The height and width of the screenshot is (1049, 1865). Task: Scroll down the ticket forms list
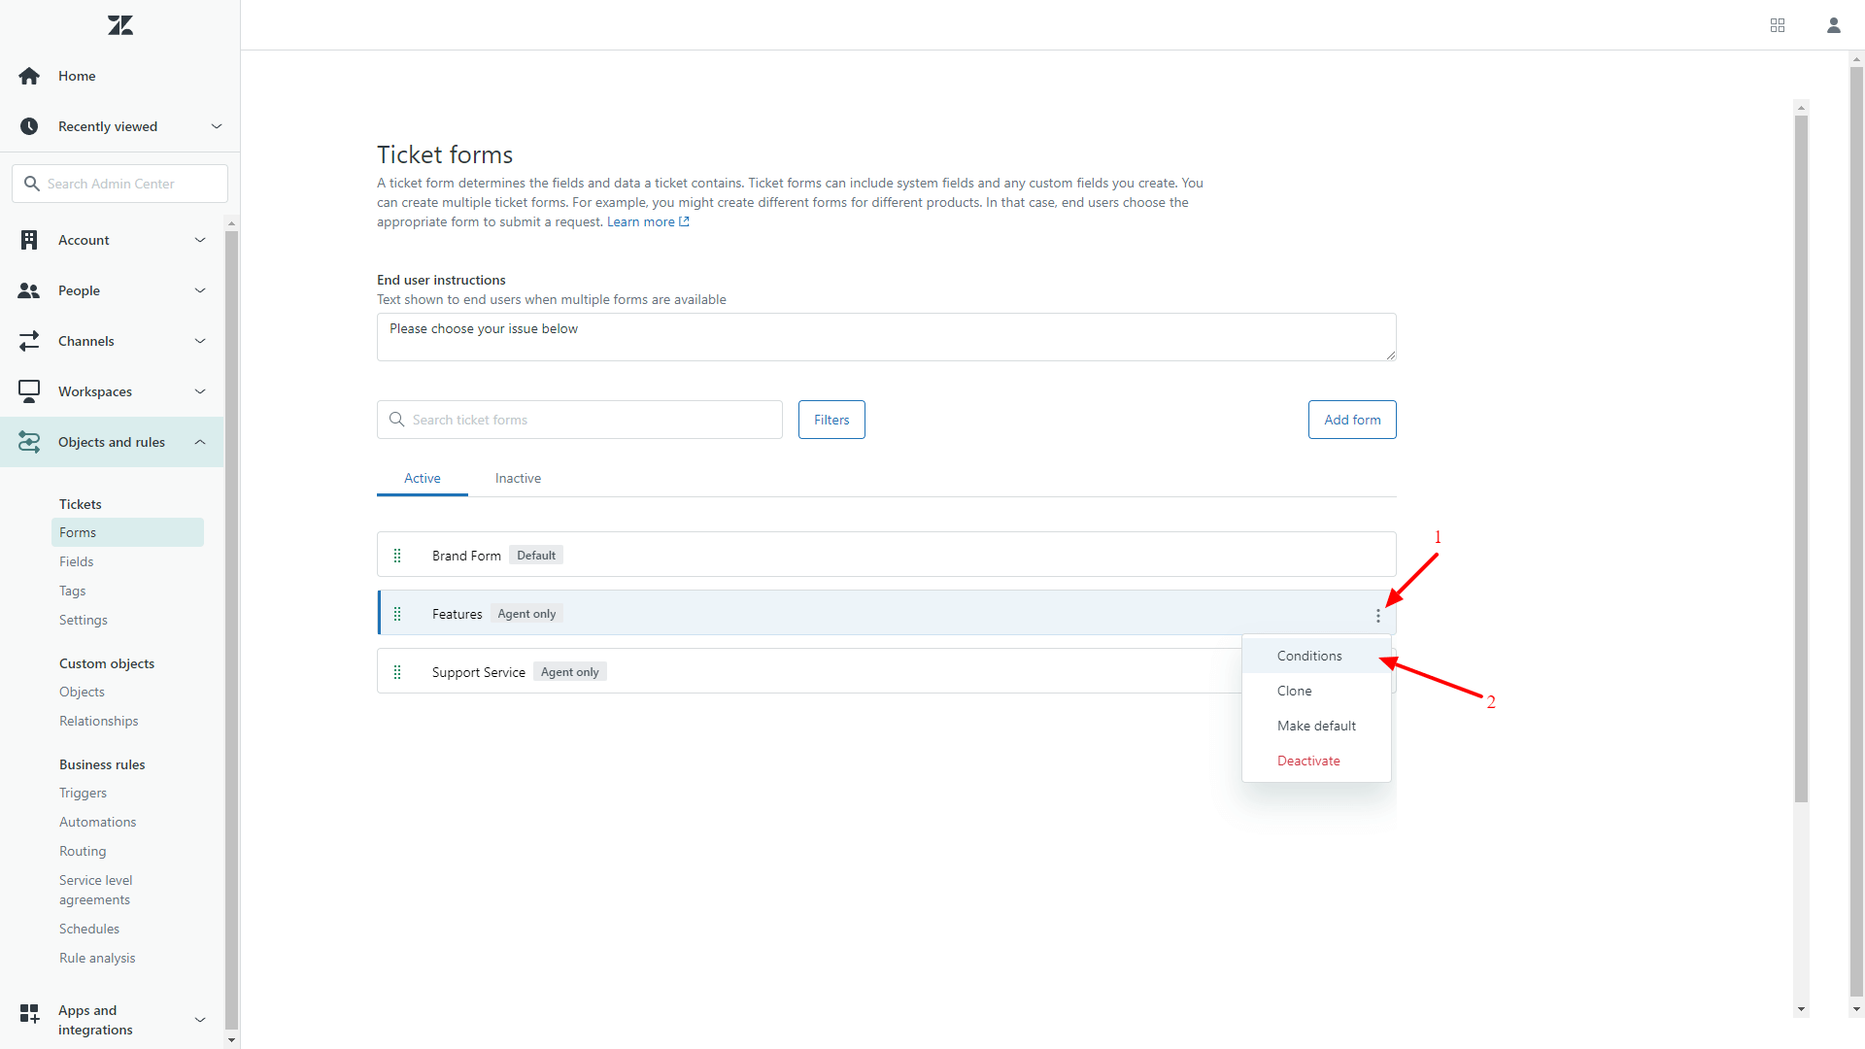tap(1800, 1010)
